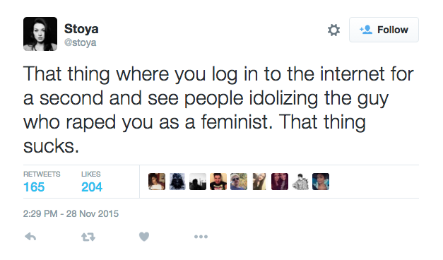The height and width of the screenshot is (260, 443).
Task: Open the gear settings dropdown
Action: tap(333, 30)
